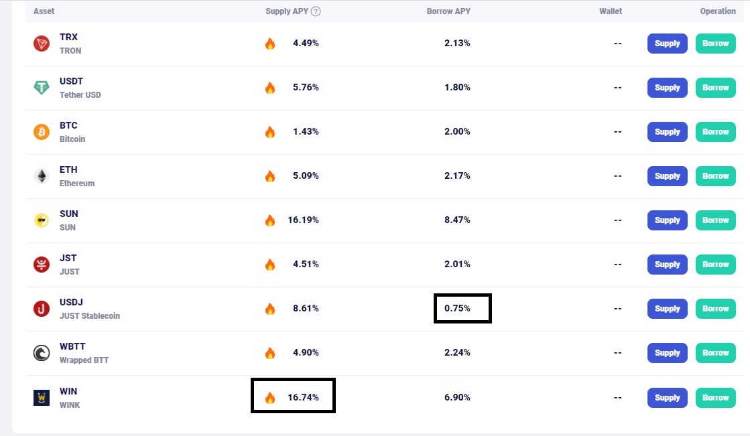Select the WIN 16.74% supply APY value
This screenshot has height=436, width=750.
303,397
